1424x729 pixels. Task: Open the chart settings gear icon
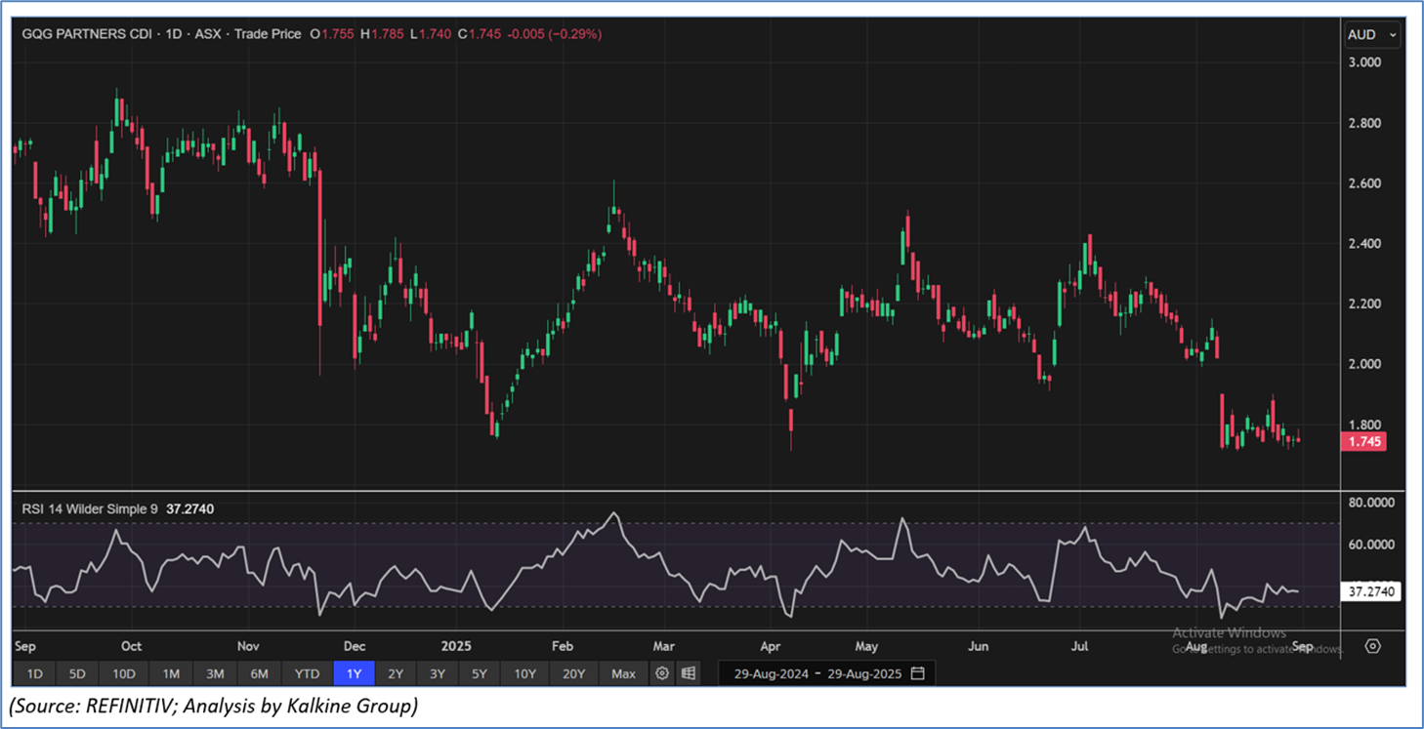click(662, 673)
